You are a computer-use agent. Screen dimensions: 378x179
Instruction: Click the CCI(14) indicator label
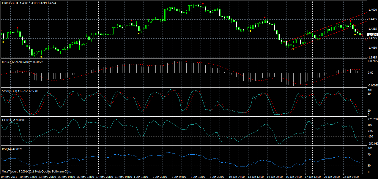(7, 120)
